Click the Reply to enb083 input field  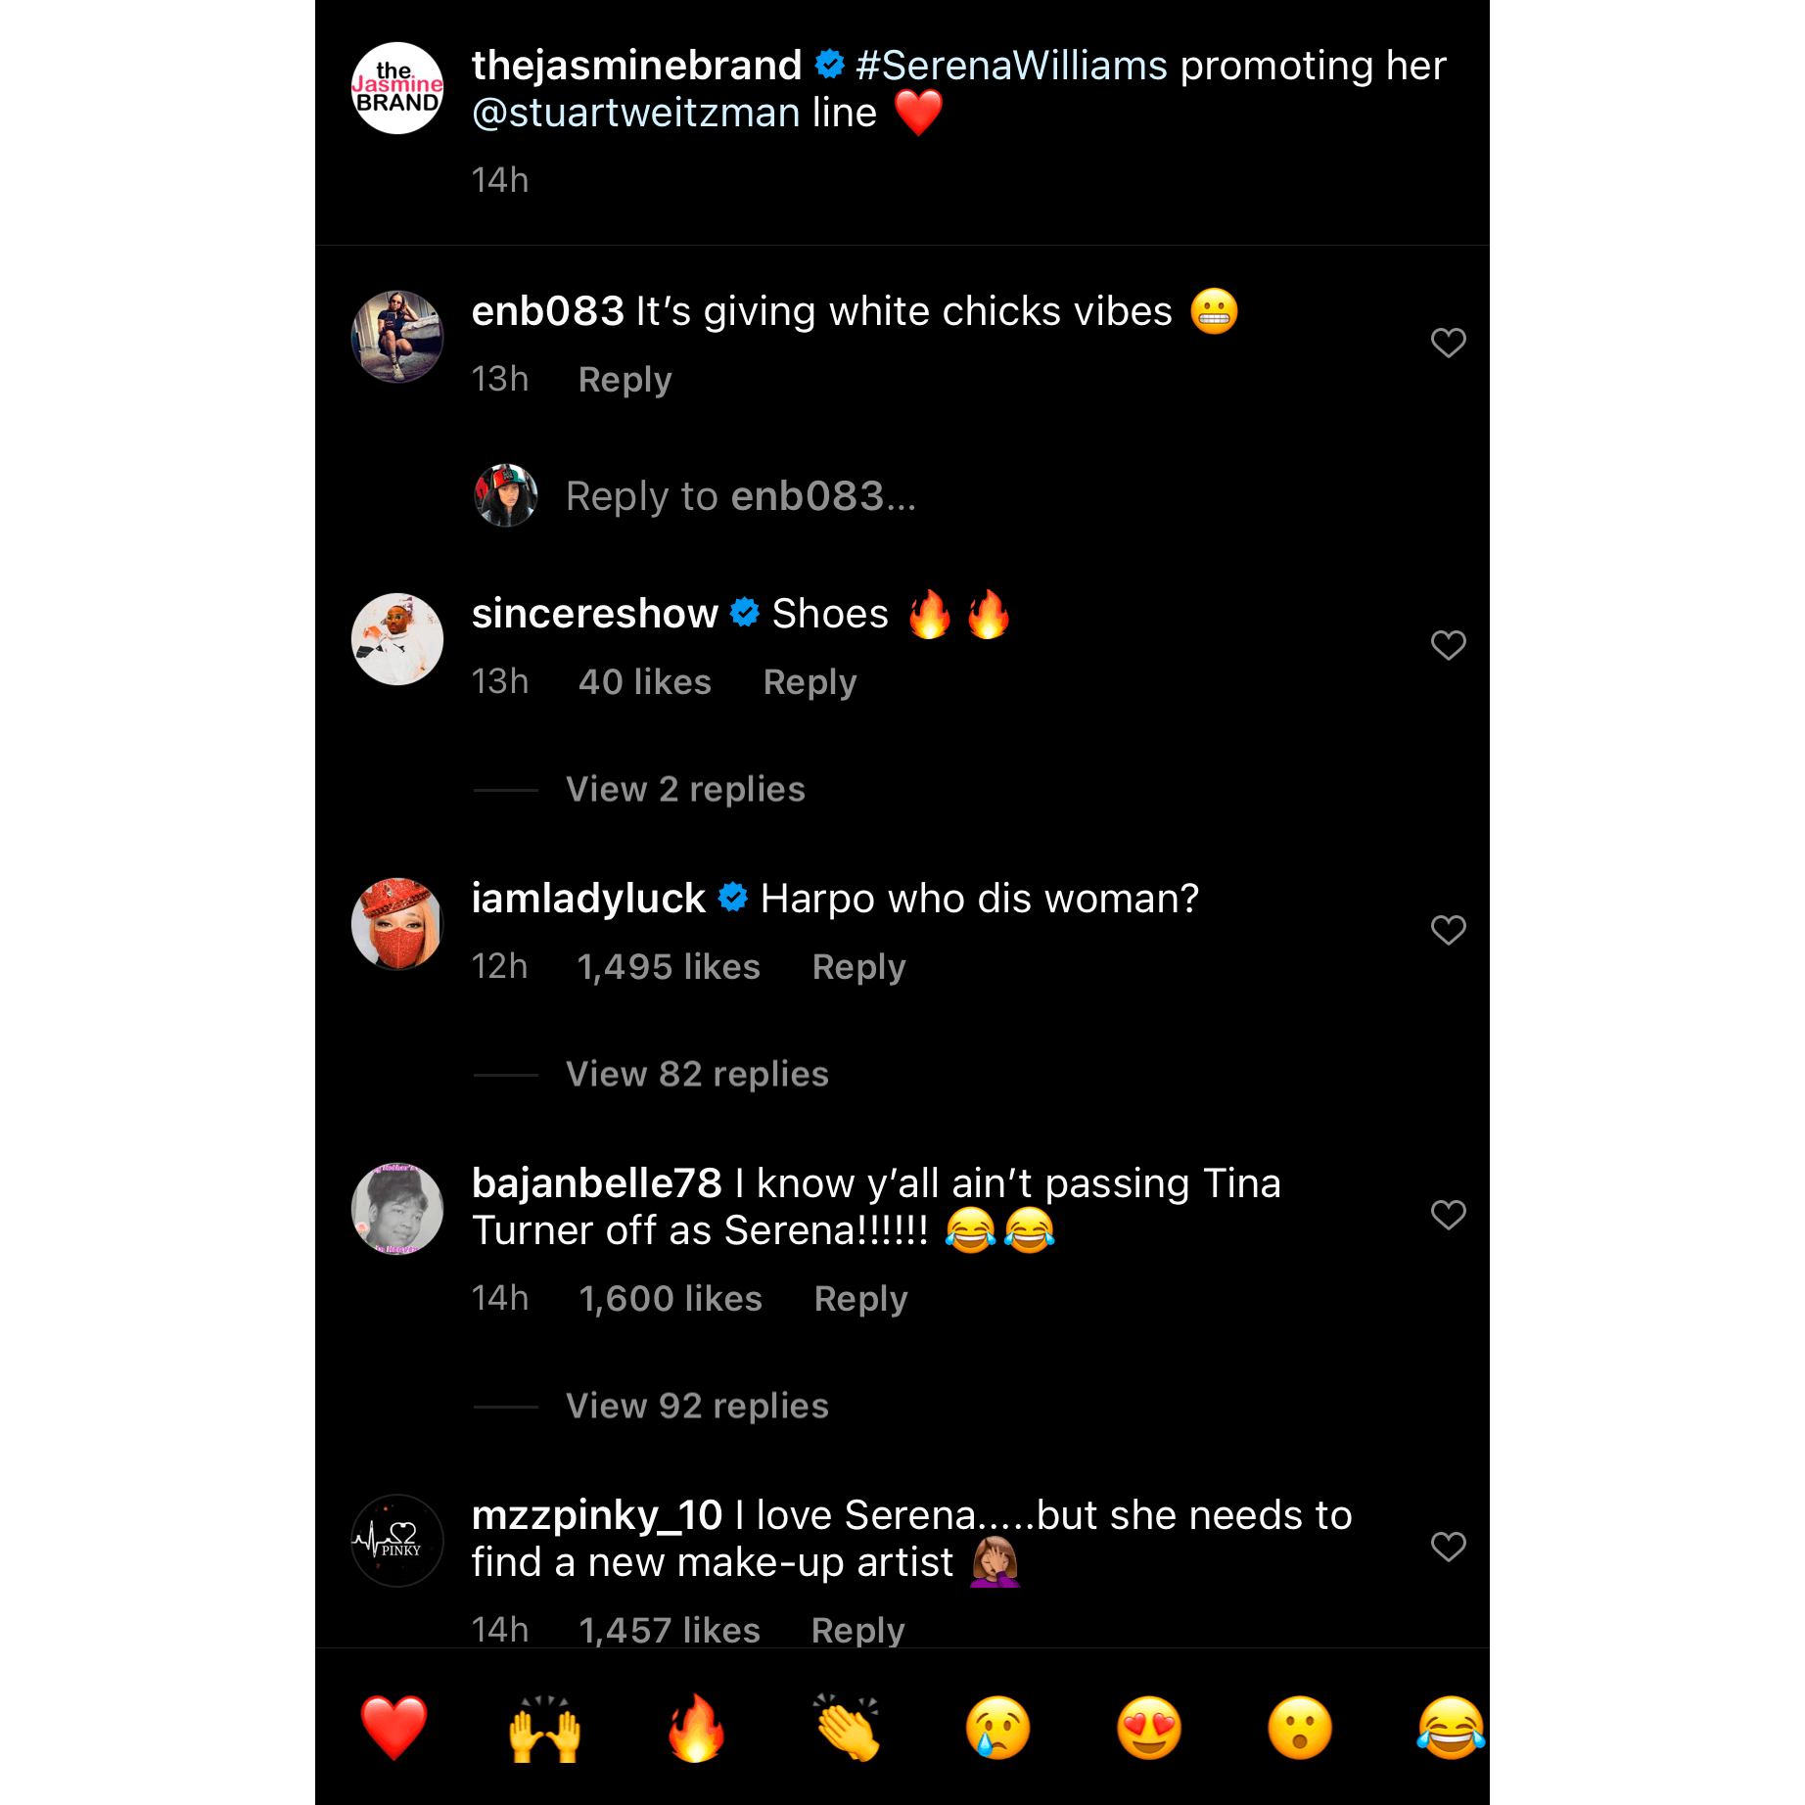pos(741,496)
